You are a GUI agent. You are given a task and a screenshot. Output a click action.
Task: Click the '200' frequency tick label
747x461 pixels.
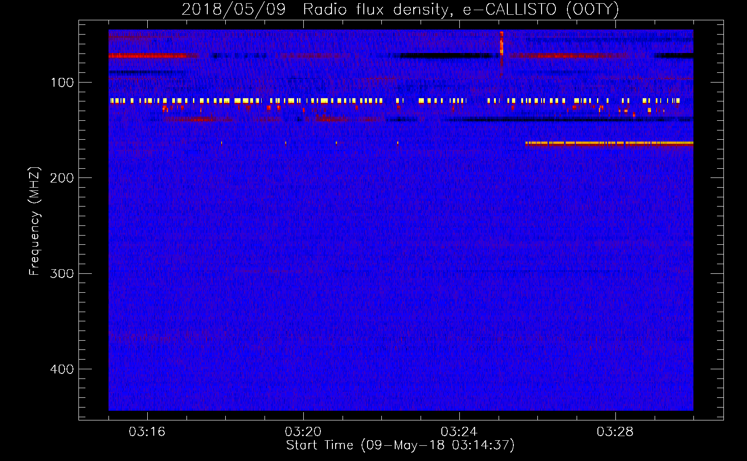(62, 178)
